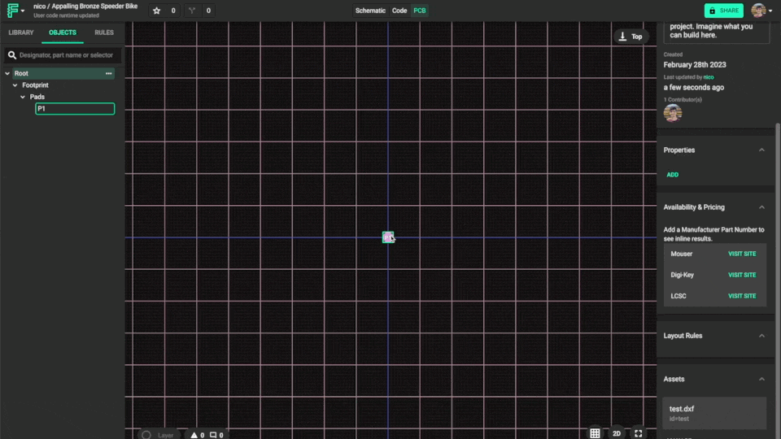
Task: Click the contributor avatar thumbnail
Action: [673, 113]
